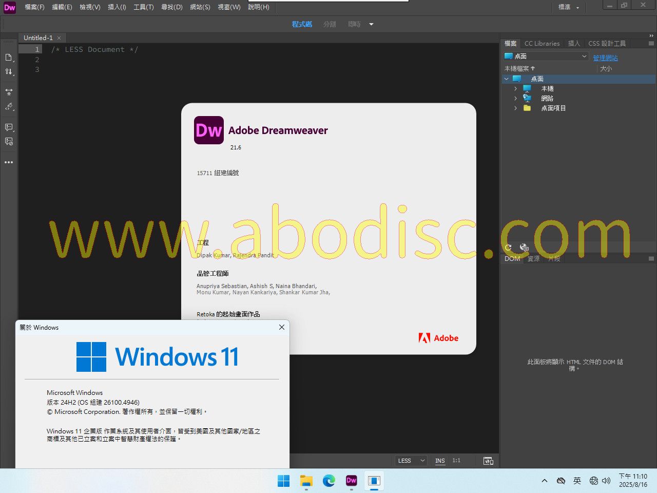Image resolution: width=657 pixels, height=493 pixels.
Task: Select the 檔案 panel tab
Action: click(x=511, y=44)
